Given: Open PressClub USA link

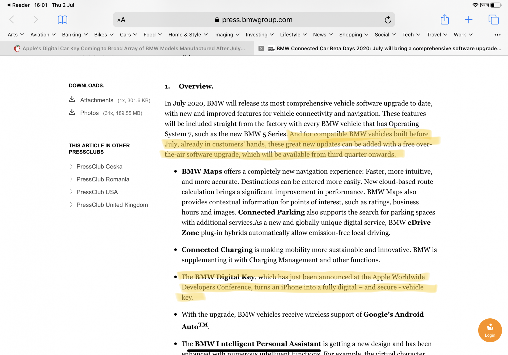Looking at the screenshot, I should tap(97, 192).
